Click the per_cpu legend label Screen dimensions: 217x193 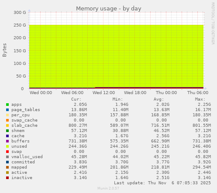tap(21, 115)
